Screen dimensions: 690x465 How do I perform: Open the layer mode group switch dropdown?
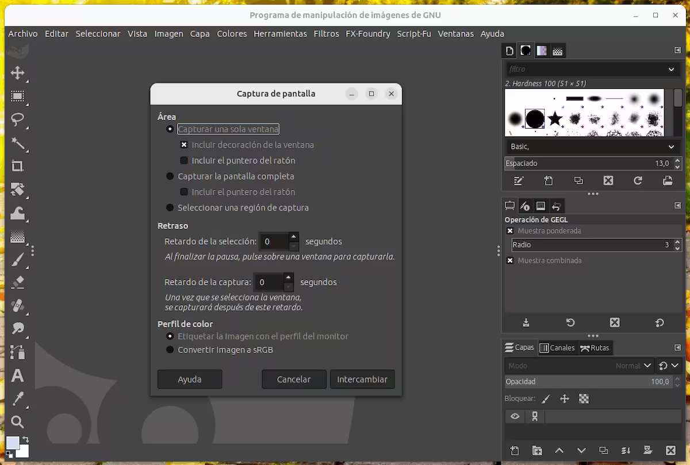(x=669, y=366)
